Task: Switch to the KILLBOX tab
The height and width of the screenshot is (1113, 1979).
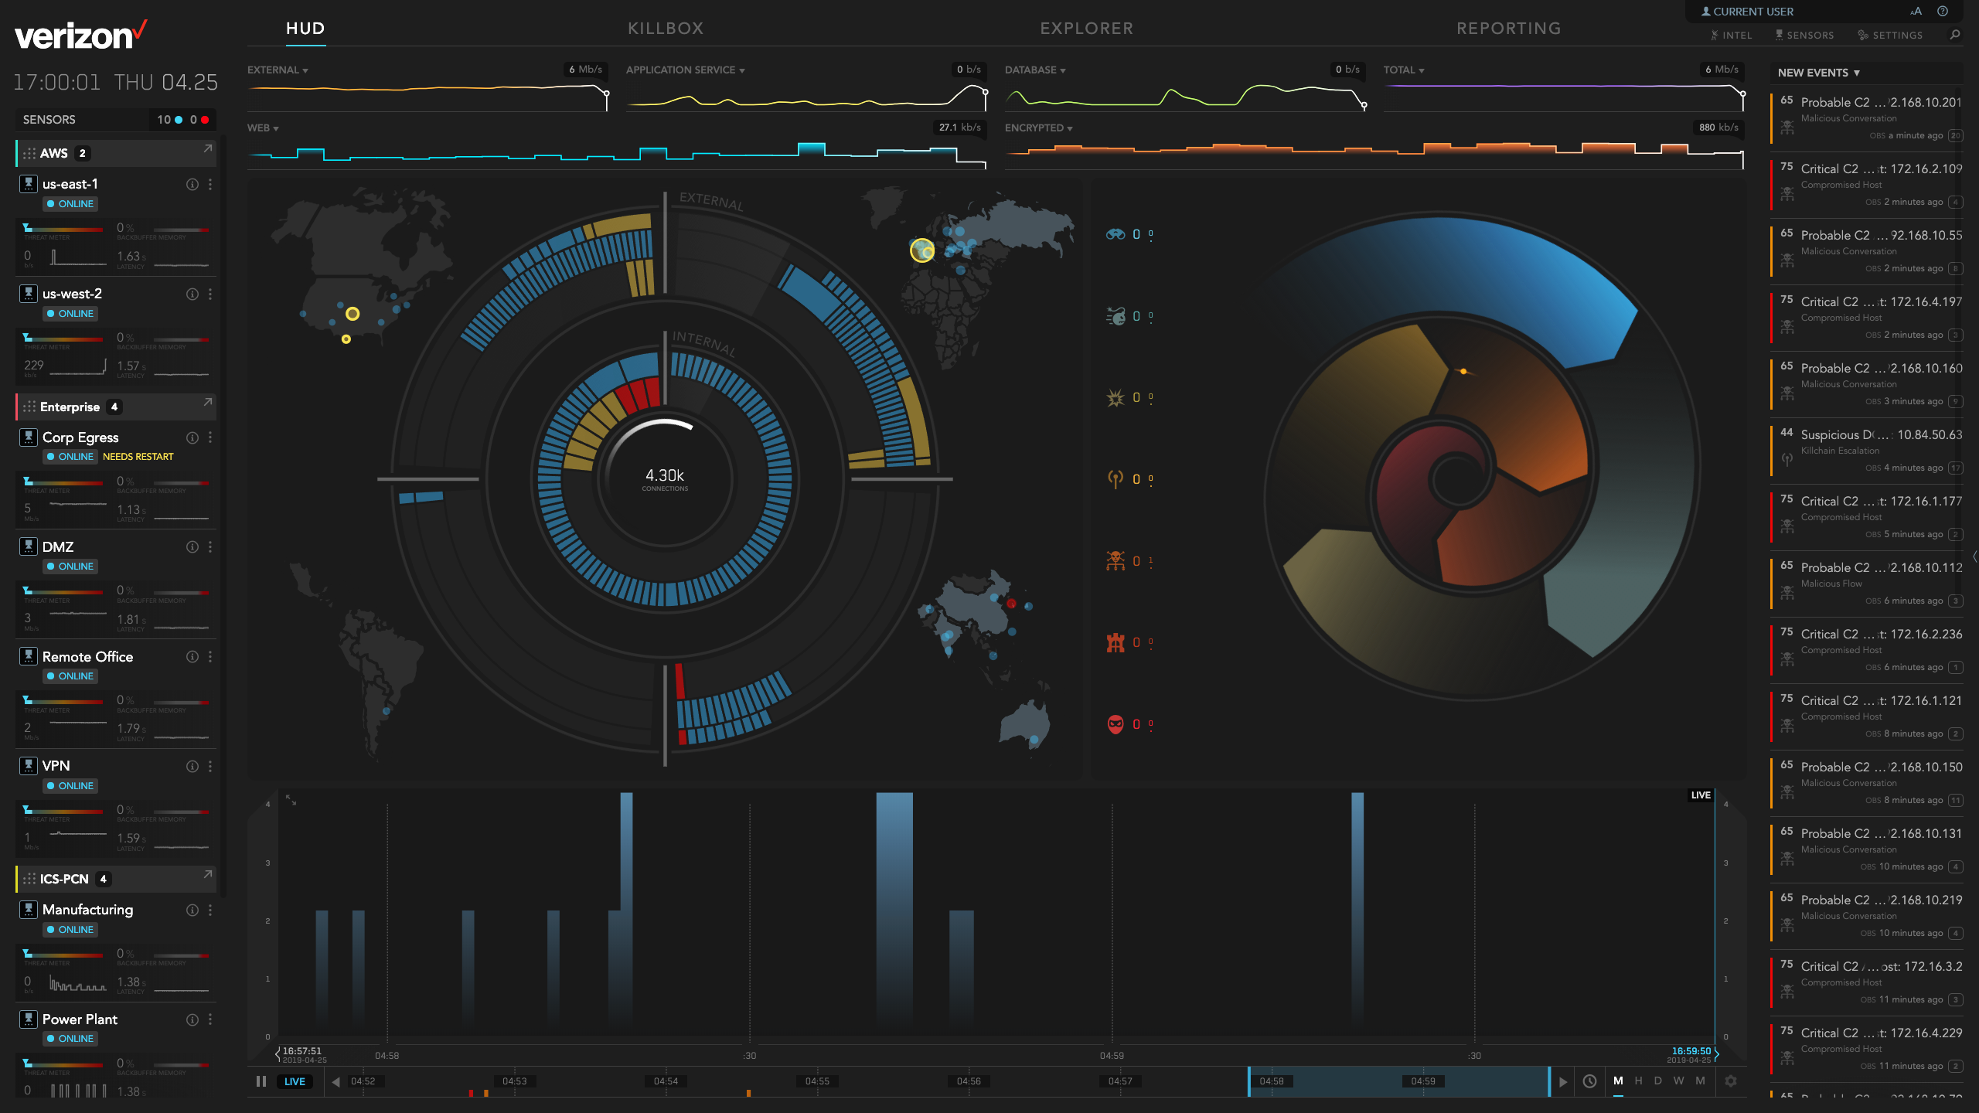Action: (x=666, y=28)
